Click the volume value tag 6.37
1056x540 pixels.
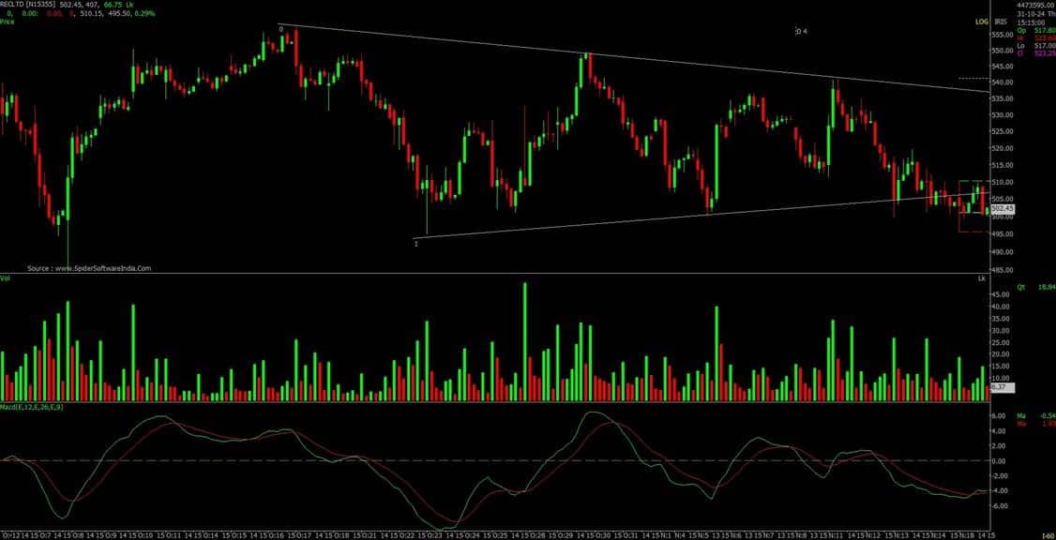tap(1000, 386)
